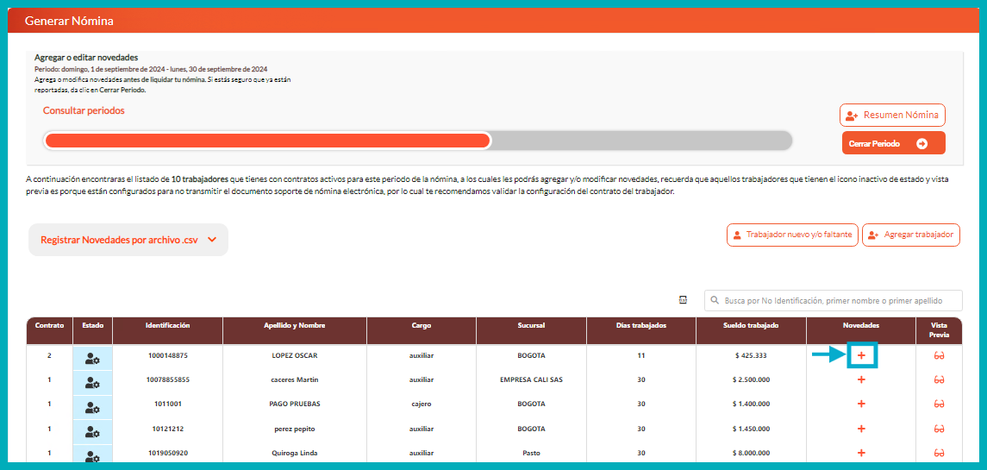Open vista previa for LOPEZ OSCAR
987x470 pixels.
(x=940, y=356)
